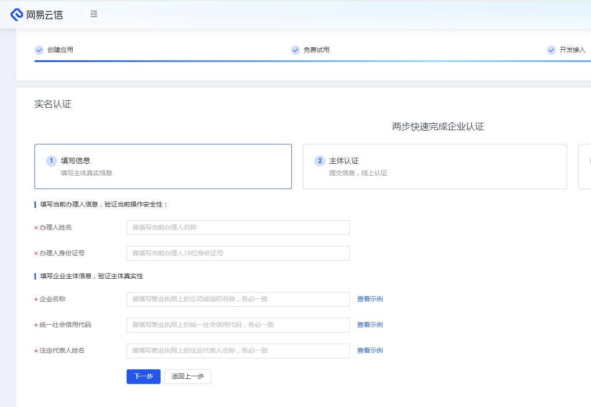Click the 办理人姓名 field label
This screenshot has height=407, width=591.
pos(56,227)
